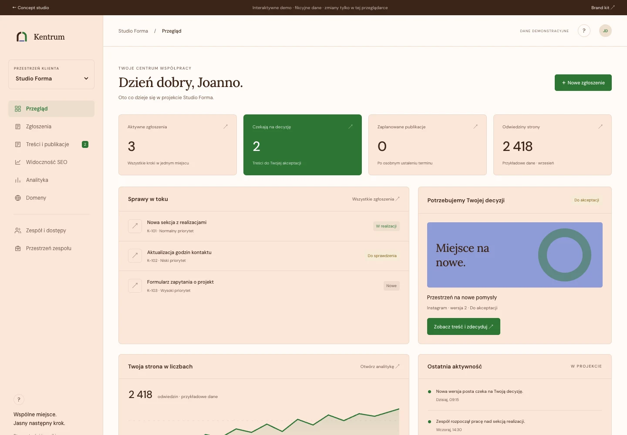Click the badge showing 2 next to Treści i publikacje
This screenshot has height=435, width=627.
pyautogui.click(x=85, y=144)
